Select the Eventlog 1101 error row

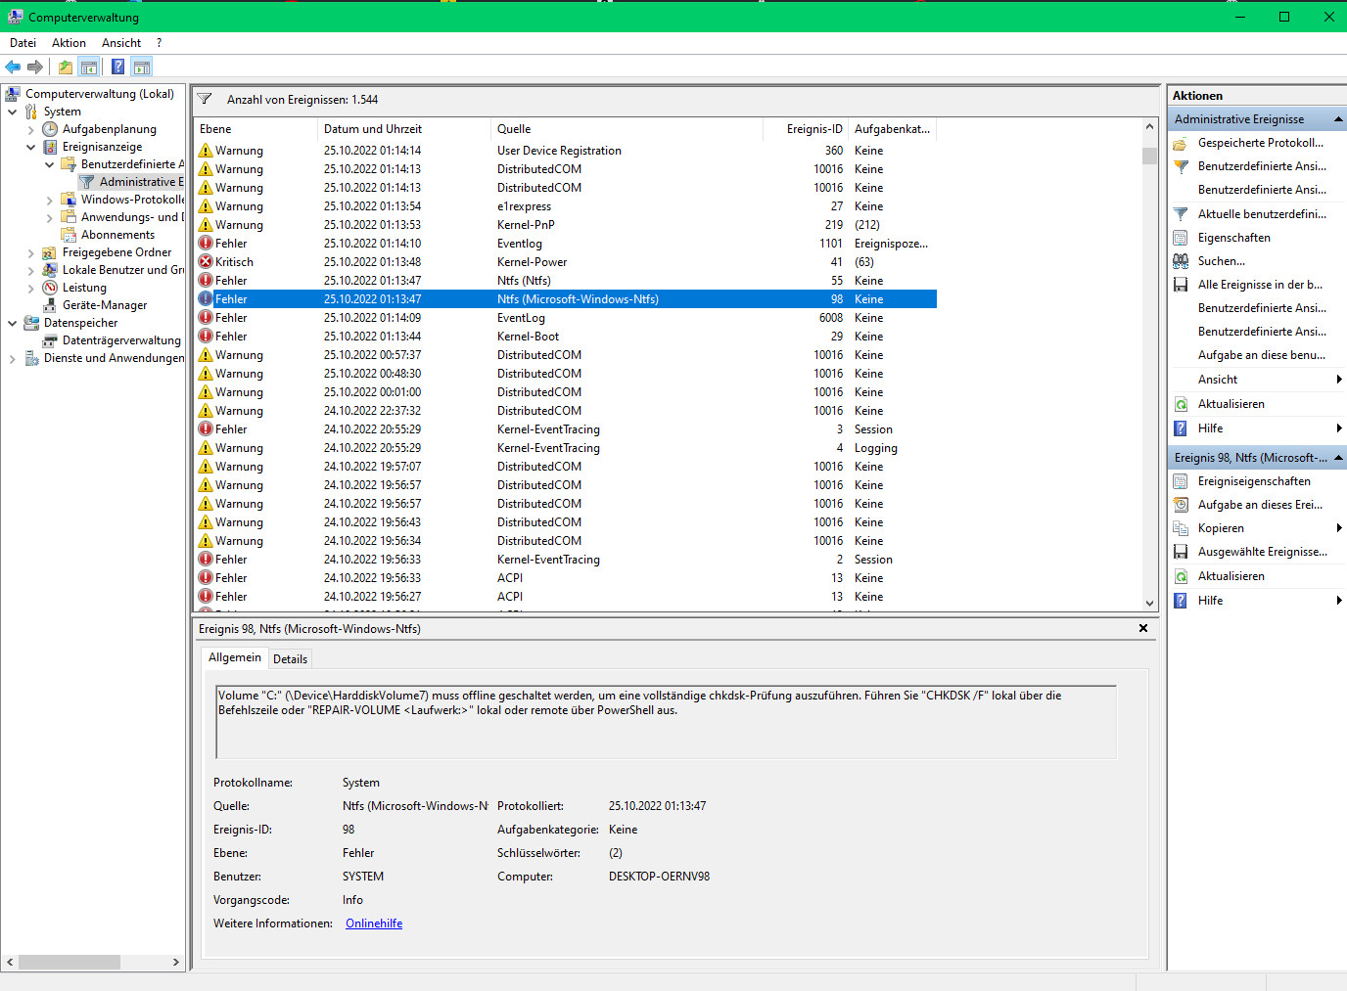click(565, 244)
